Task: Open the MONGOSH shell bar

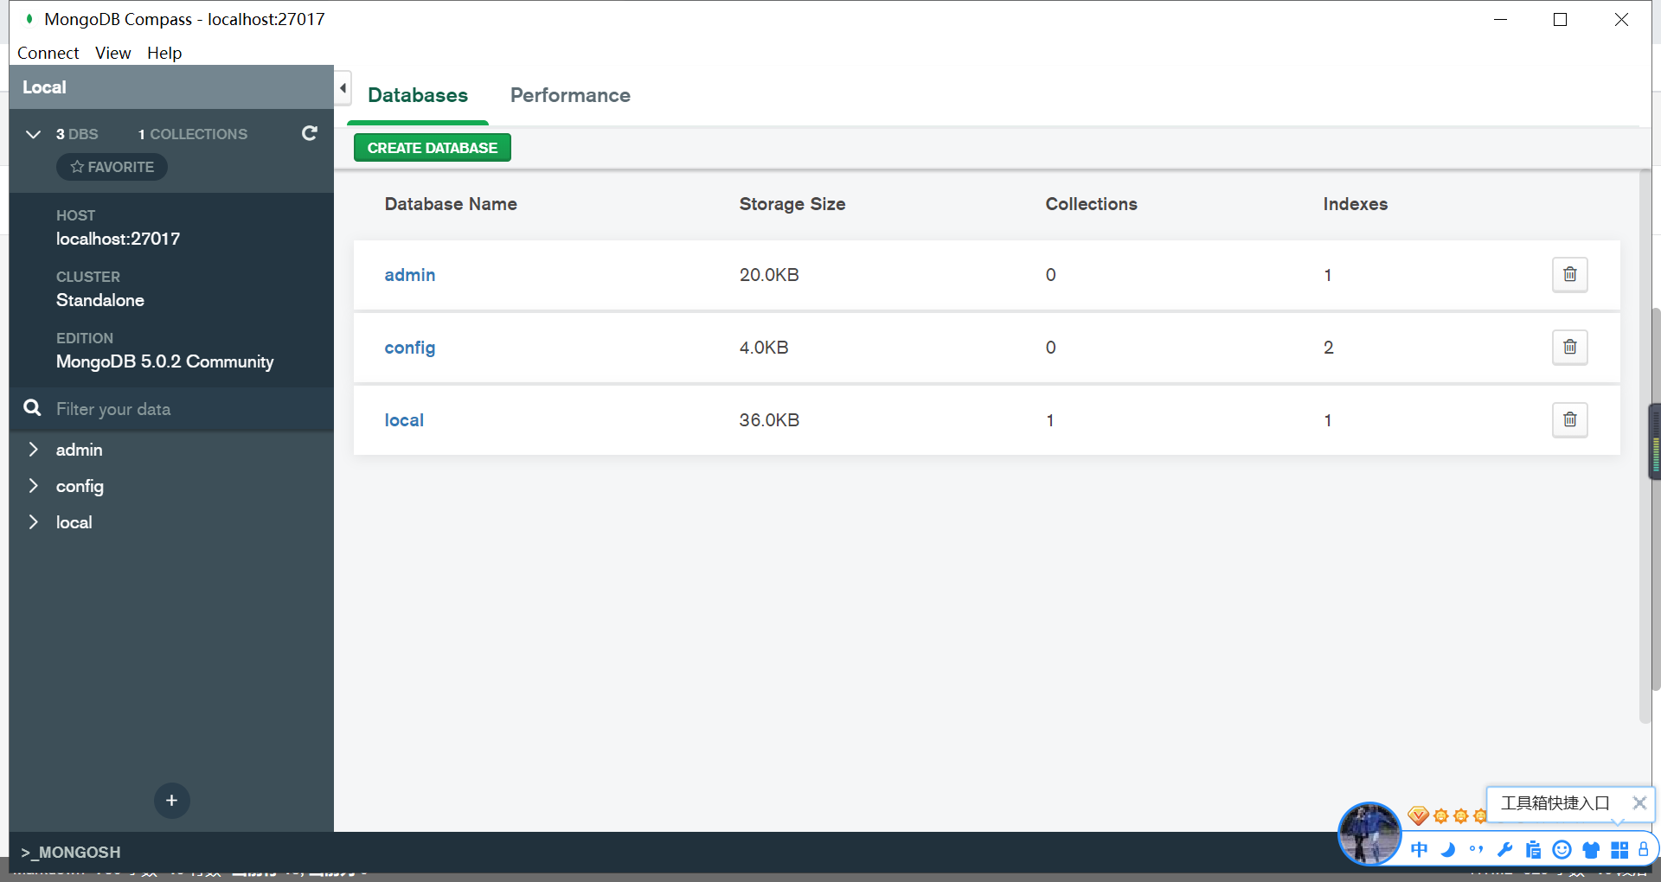Action: [71, 852]
